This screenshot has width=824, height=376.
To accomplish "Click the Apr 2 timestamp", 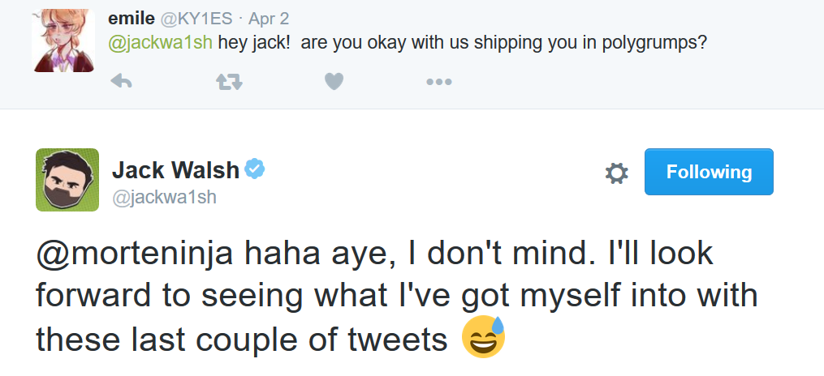I will point(269,19).
